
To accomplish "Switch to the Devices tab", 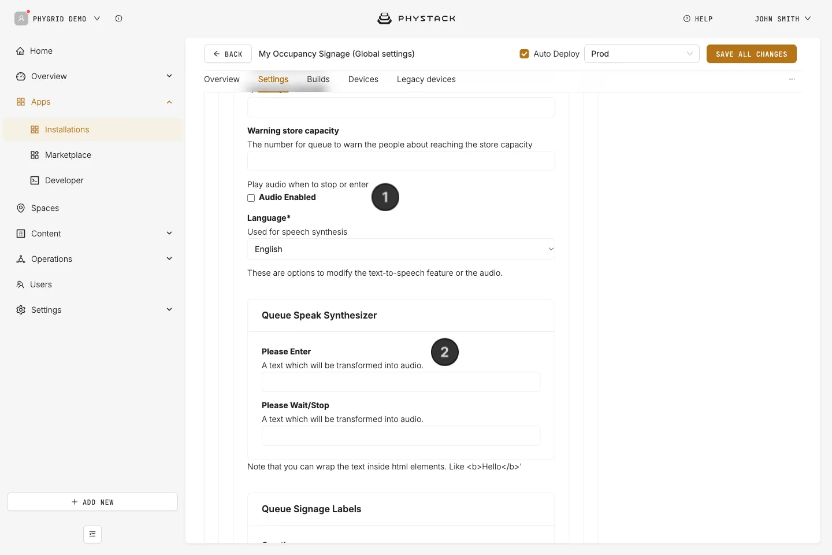I will (x=363, y=79).
